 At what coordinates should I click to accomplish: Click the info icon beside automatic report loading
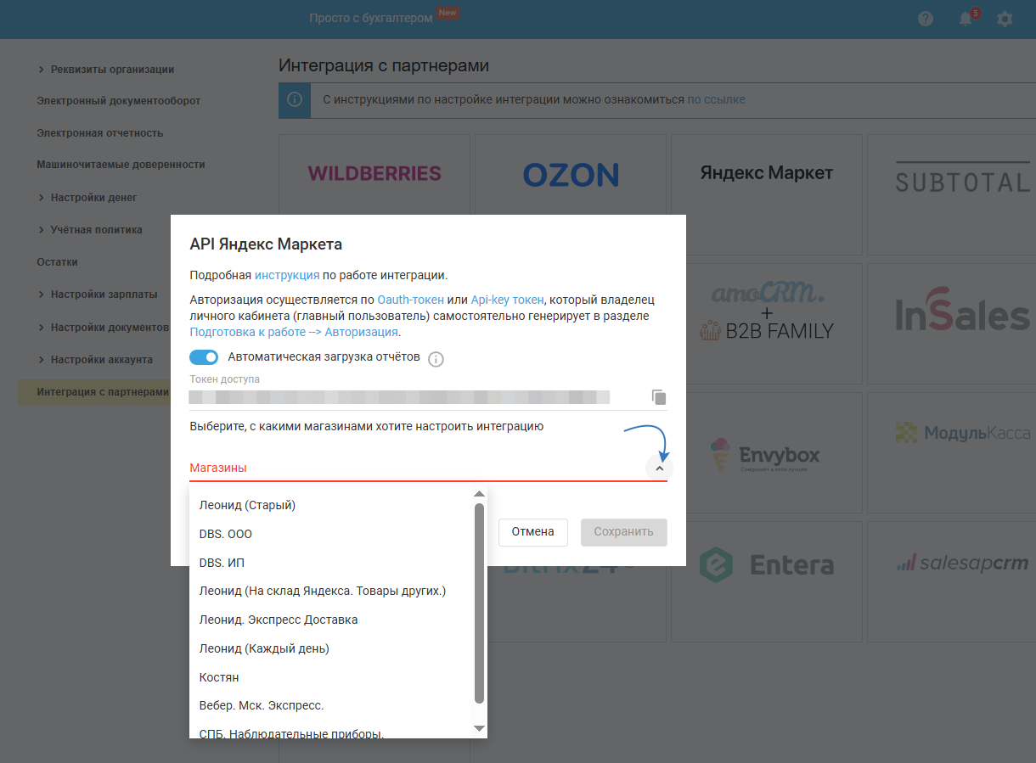pyautogui.click(x=436, y=359)
